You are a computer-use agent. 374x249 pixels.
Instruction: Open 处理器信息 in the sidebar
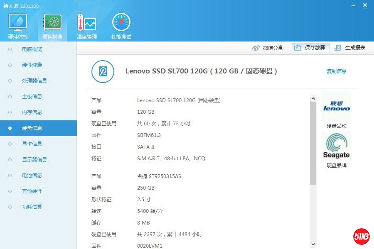click(x=38, y=81)
